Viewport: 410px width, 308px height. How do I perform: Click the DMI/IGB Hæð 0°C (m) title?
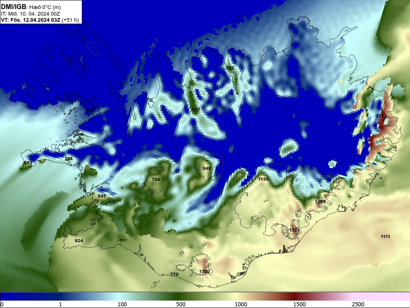click(31, 7)
